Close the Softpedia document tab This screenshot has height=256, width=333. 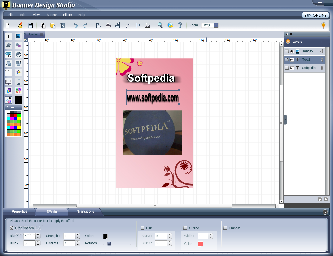42,34
